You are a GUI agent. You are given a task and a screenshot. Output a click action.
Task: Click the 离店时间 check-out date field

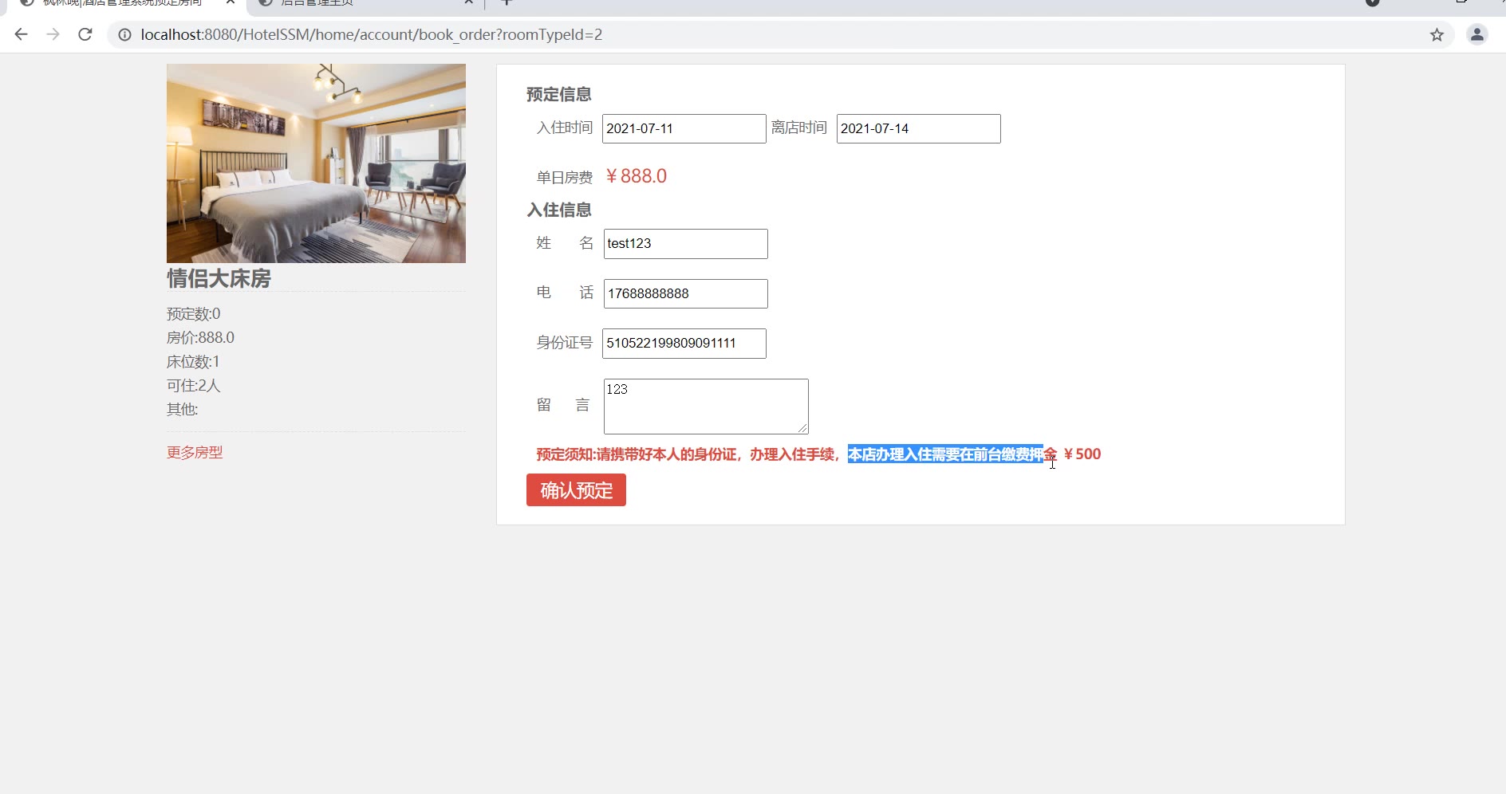(918, 128)
